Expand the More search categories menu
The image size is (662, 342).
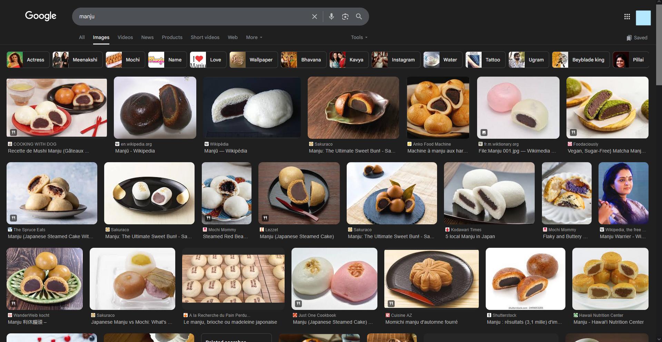[x=254, y=37]
